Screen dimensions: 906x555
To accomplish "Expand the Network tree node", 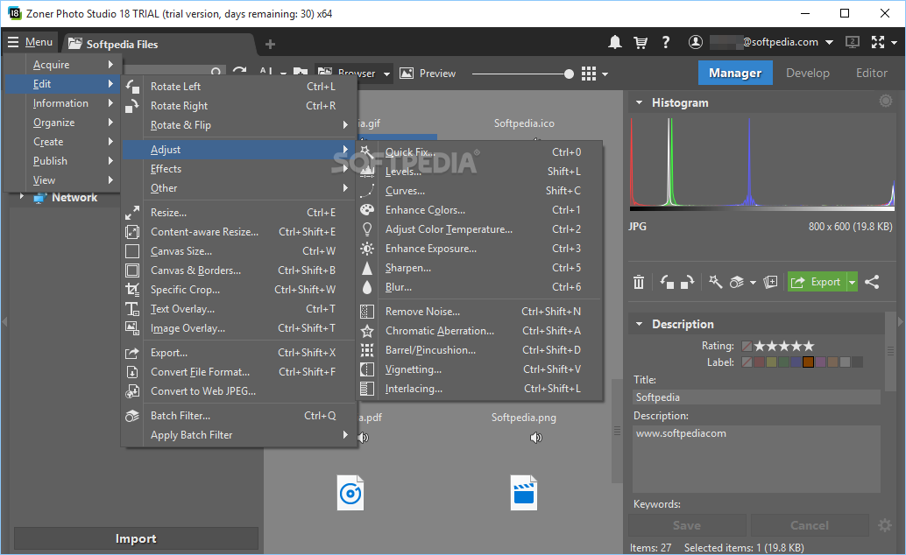I will [21, 197].
